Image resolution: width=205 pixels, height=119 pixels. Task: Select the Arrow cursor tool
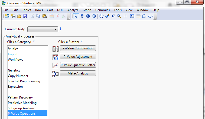pos(76,16)
